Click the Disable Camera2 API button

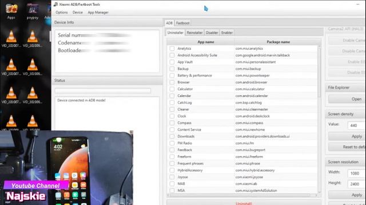click(347, 51)
